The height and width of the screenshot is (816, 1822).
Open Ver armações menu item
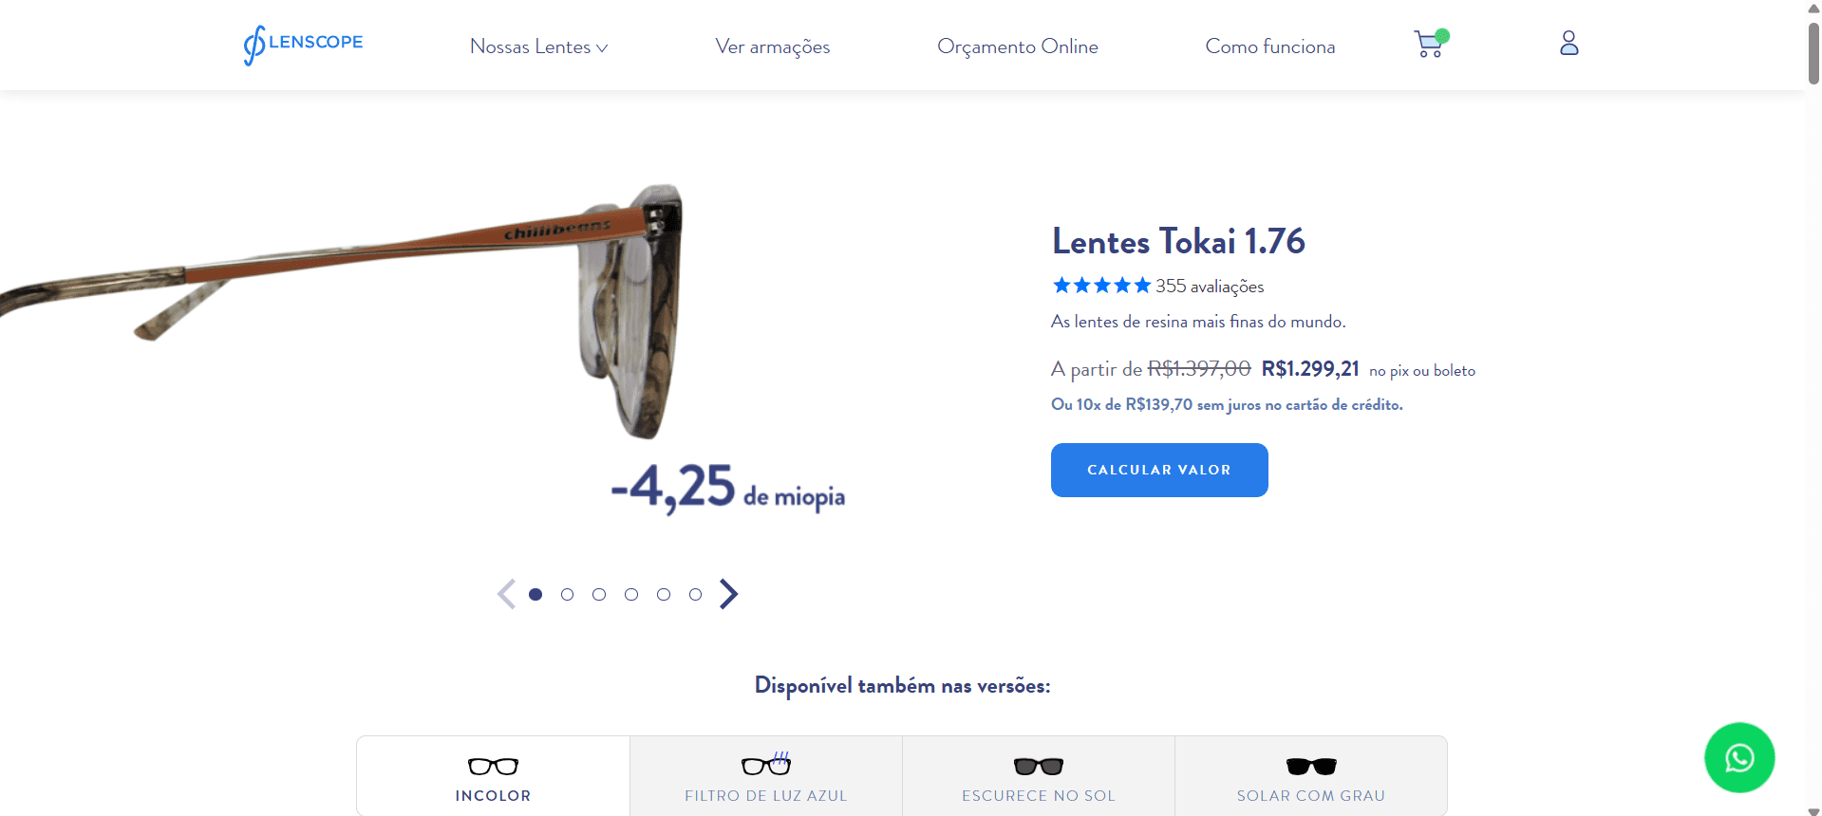(772, 46)
